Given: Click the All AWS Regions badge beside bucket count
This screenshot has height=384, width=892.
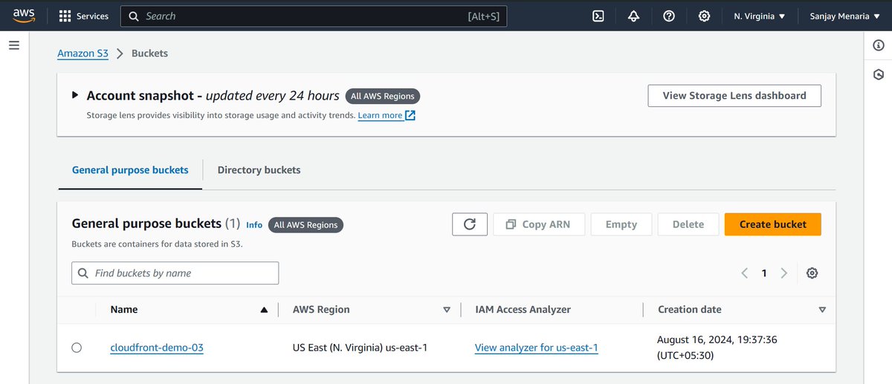Looking at the screenshot, I should 306,224.
